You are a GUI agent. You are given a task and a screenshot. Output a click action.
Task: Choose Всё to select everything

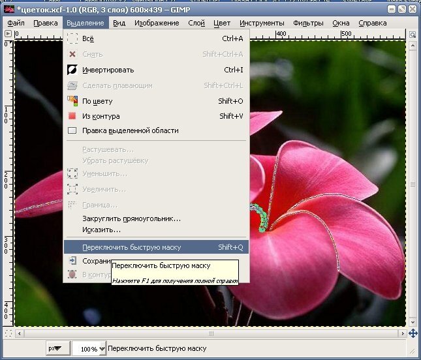point(156,38)
